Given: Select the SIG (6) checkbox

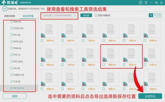Looking at the screenshot, I should pos(12,68).
